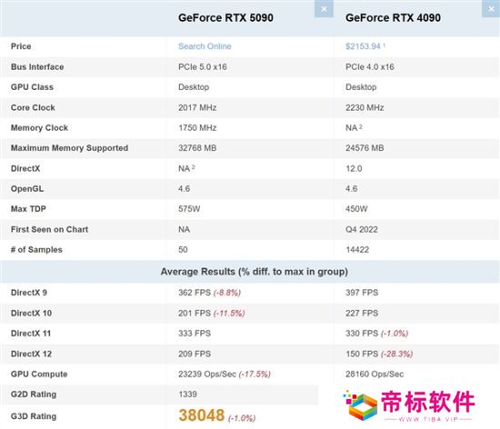
Task: Select the 1750 MHz memory clock value
Action: click(197, 128)
